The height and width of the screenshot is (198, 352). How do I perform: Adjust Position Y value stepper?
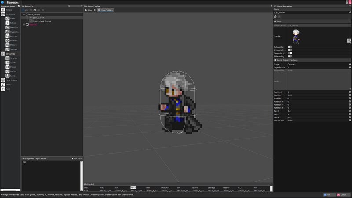[350, 95]
